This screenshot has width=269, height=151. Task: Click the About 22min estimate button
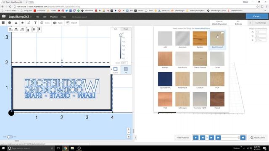pos(258,138)
